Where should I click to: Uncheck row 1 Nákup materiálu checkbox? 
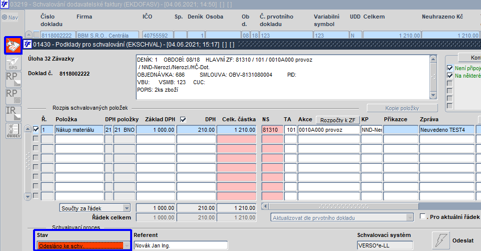coord(36,129)
